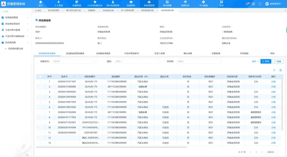This screenshot has width=287, height=157.
Task: Open the 事项提醒 navigation icon
Action: 167,4
